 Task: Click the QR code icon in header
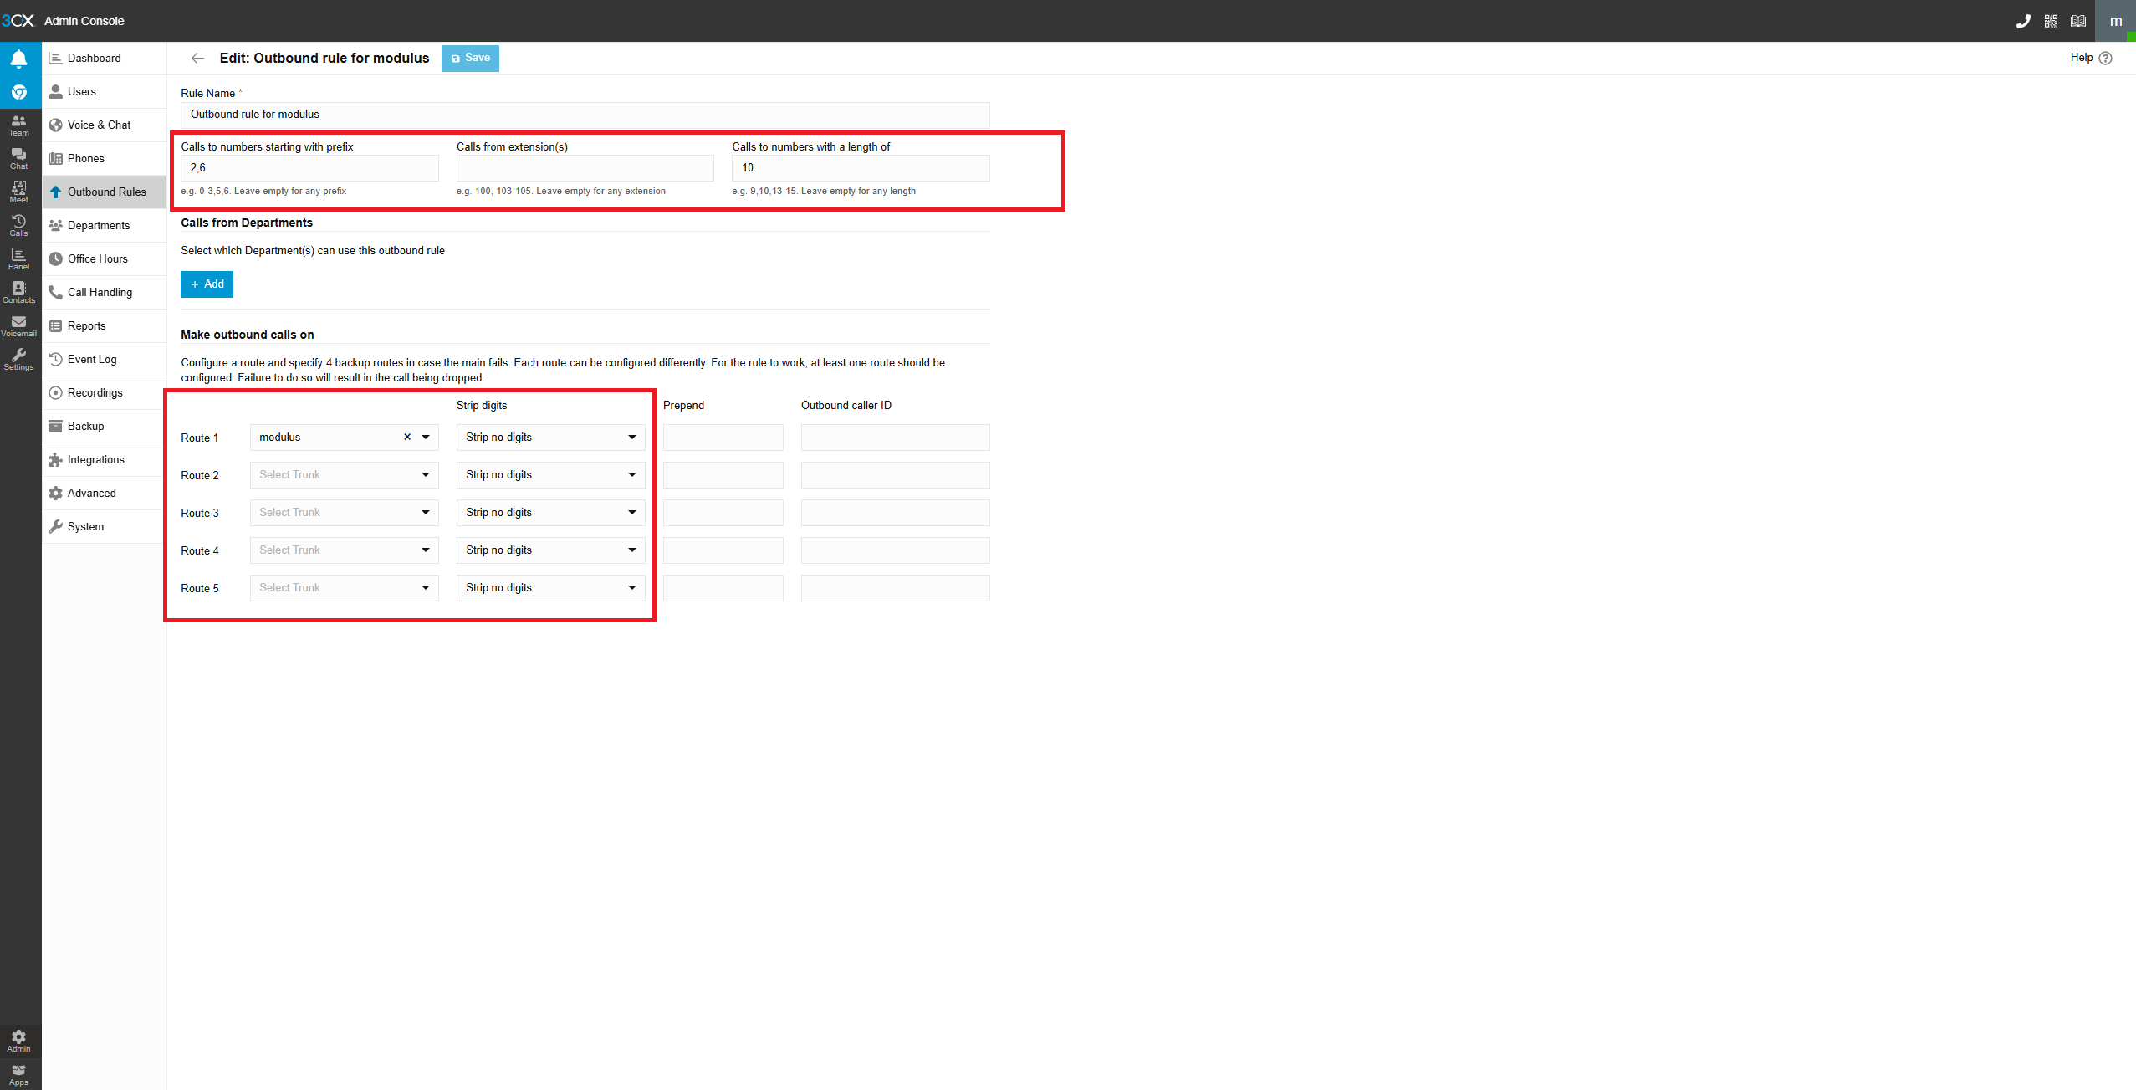2051,21
